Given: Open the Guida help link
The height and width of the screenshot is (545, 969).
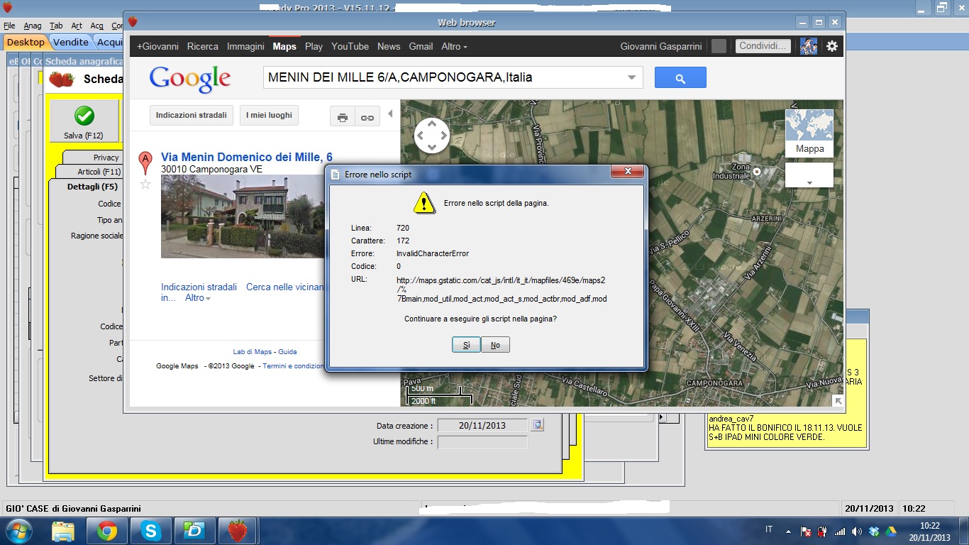Looking at the screenshot, I should click(287, 352).
